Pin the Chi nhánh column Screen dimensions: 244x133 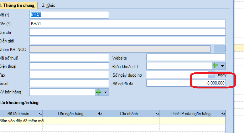157,114
